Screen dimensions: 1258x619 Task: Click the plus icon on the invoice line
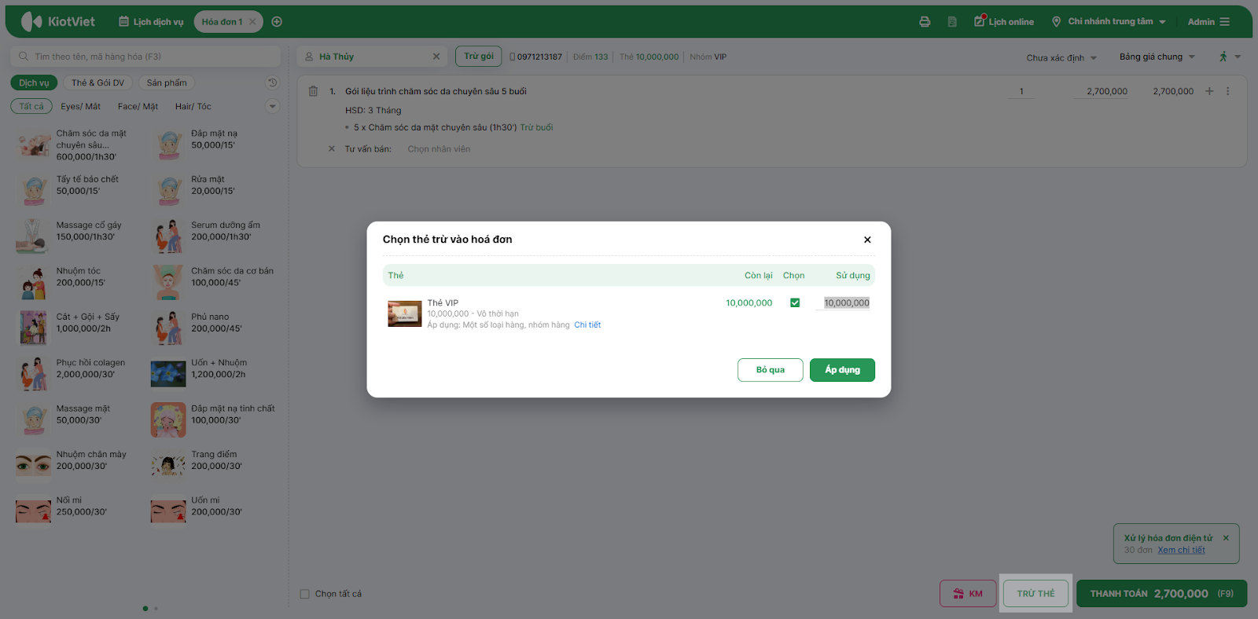pyautogui.click(x=1209, y=91)
